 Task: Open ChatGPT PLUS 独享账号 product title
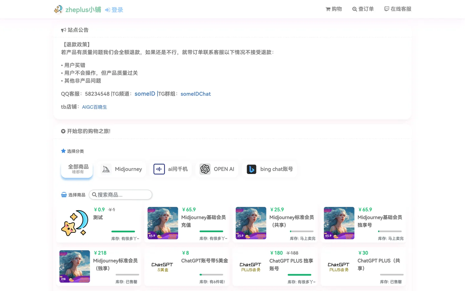[x=291, y=264]
